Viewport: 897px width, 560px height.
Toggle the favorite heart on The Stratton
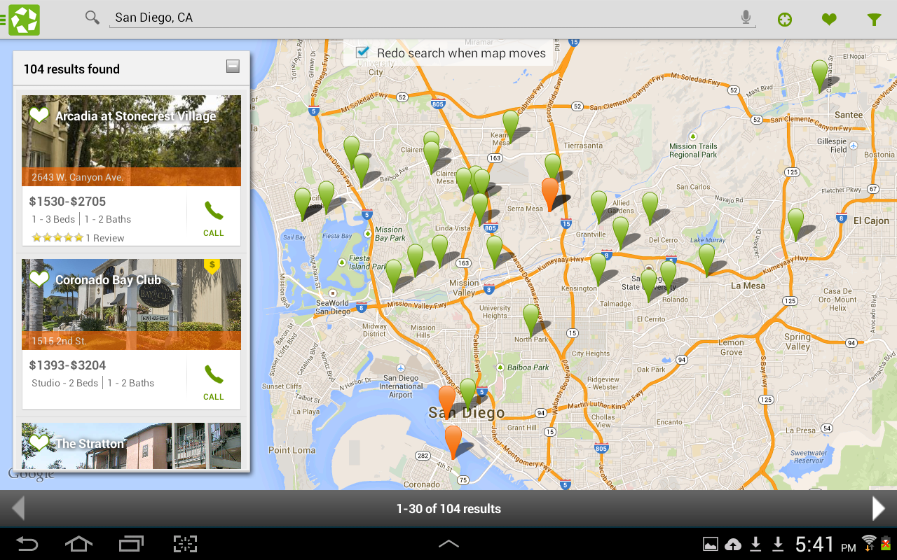[x=39, y=441]
